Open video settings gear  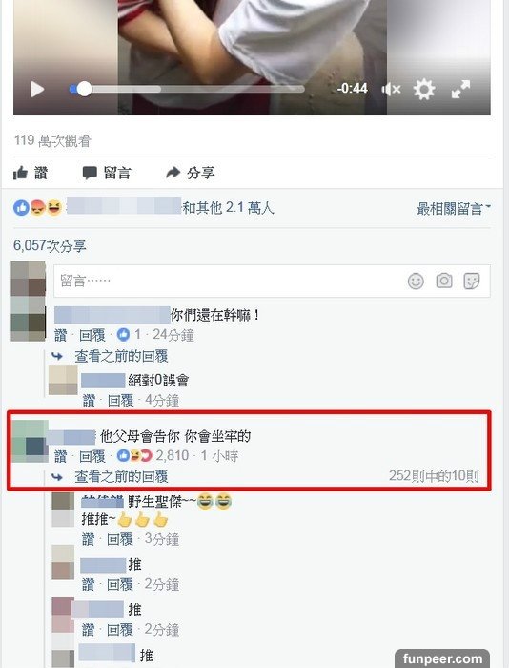(x=424, y=90)
